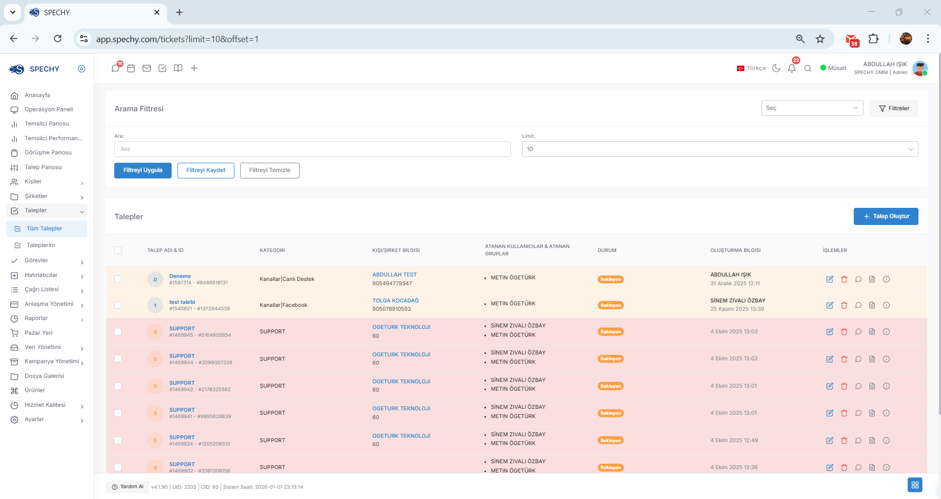This screenshot has width=941, height=499.
Task: Open the Yardım AI help button
Action: pos(127,487)
